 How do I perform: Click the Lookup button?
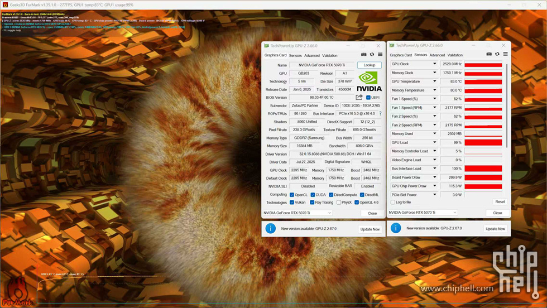[370, 65]
